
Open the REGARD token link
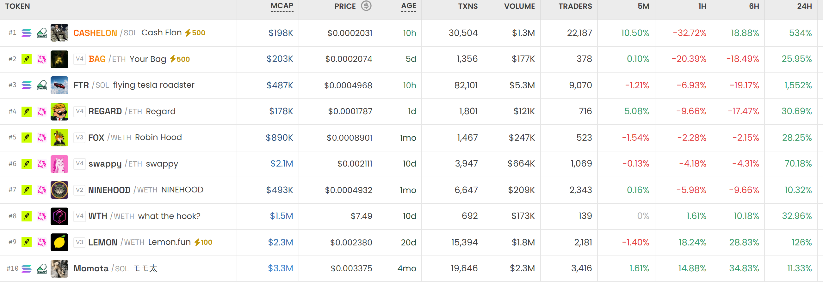[105, 112]
